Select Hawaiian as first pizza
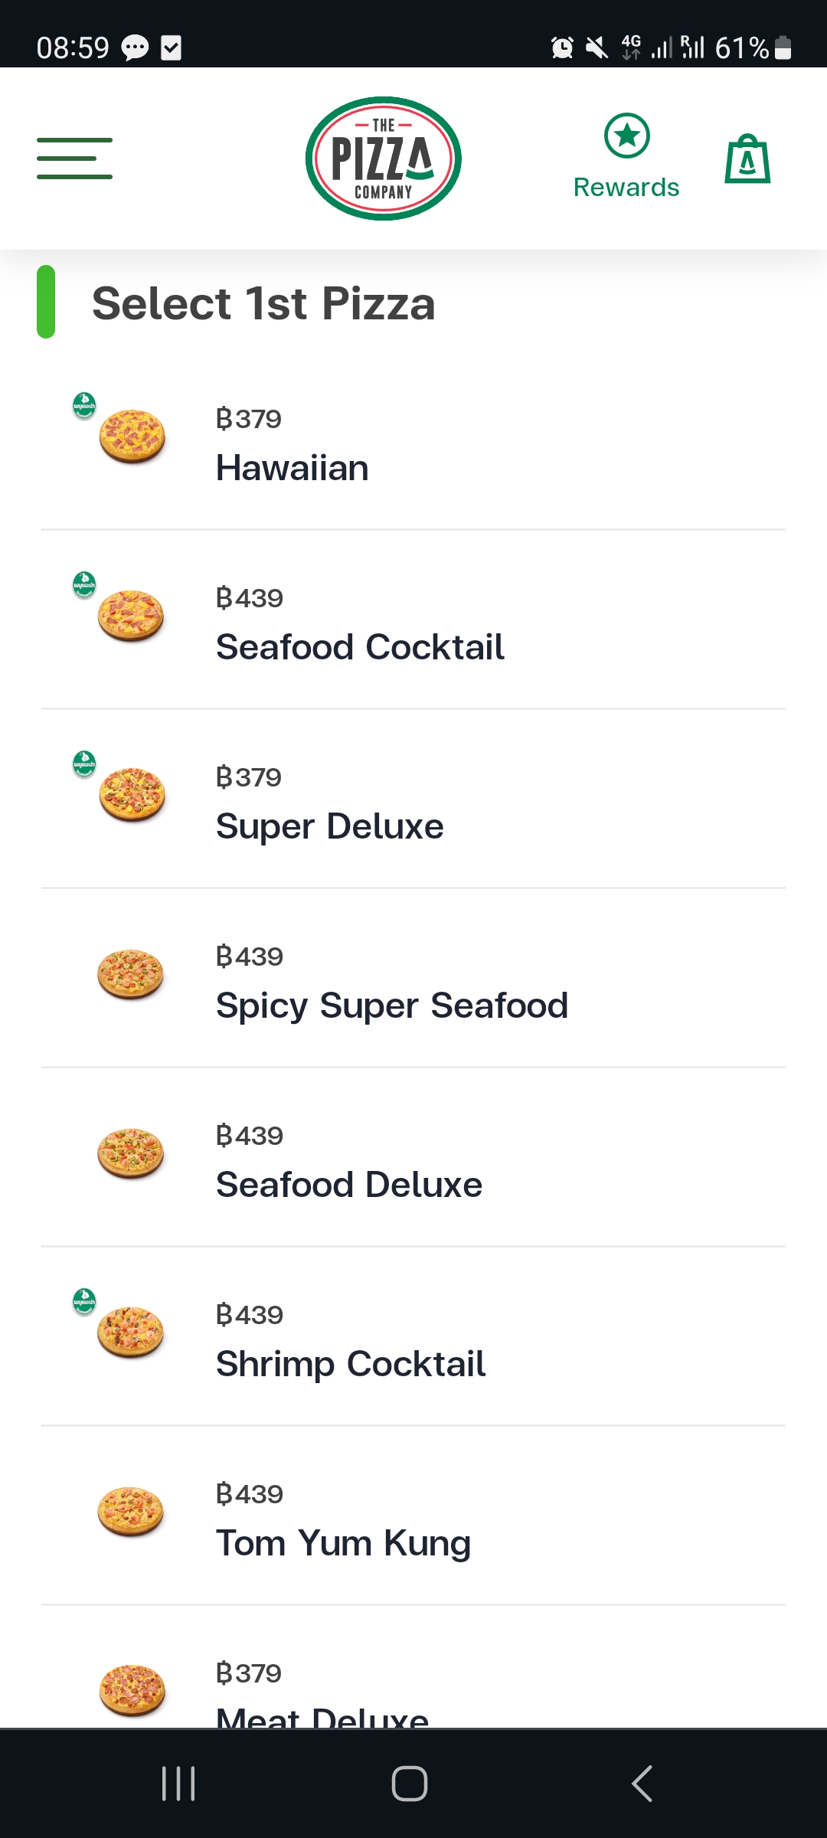The width and height of the screenshot is (827, 1838). [293, 467]
